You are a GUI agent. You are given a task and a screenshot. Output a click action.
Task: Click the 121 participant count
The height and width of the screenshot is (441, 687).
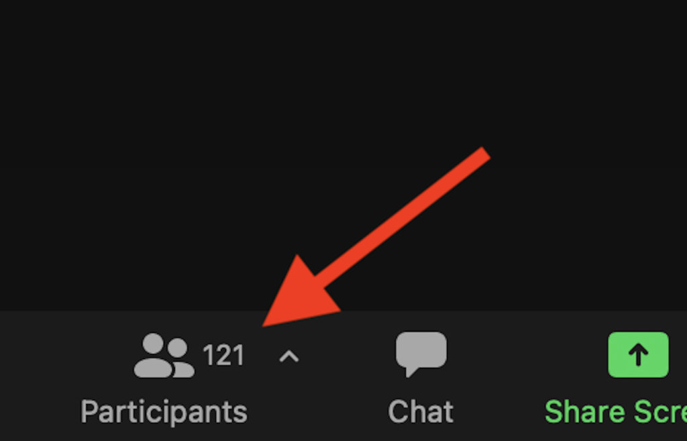coord(223,355)
